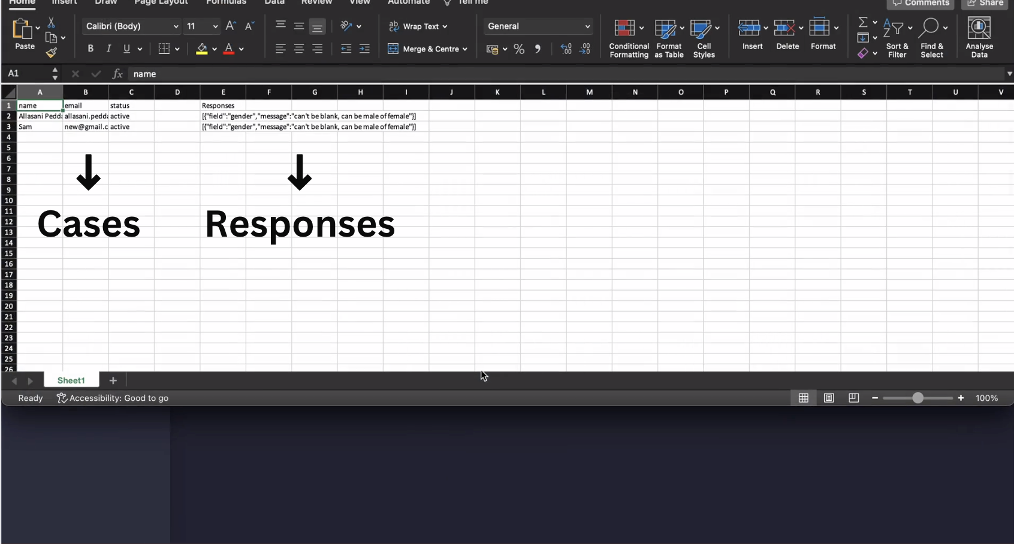
Task: Apply comma style
Action: point(538,49)
